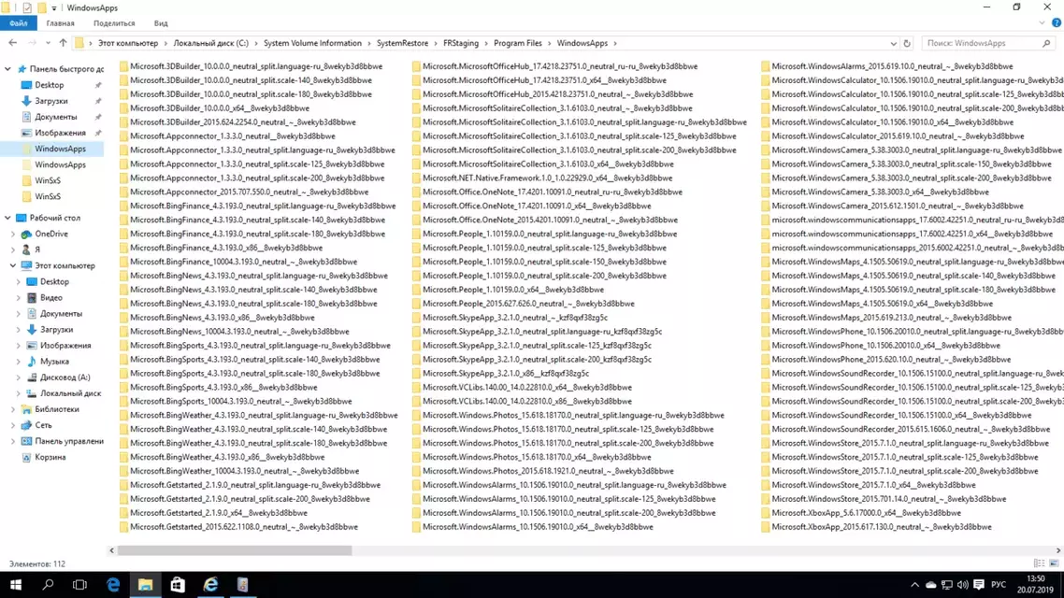This screenshot has height=598, width=1064.
Task: Click Этот компьютер in the address breadcrumb
Action: pyautogui.click(x=127, y=43)
